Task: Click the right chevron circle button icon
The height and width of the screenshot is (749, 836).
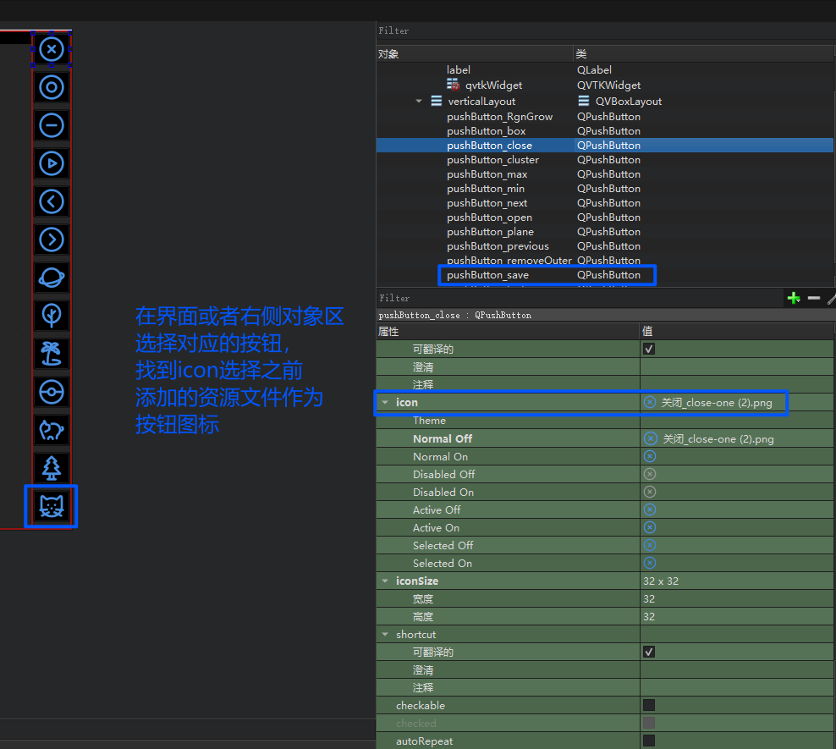Action: (51, 240)
